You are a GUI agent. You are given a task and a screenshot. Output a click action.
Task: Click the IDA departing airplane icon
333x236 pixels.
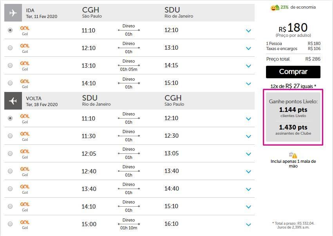13,13
